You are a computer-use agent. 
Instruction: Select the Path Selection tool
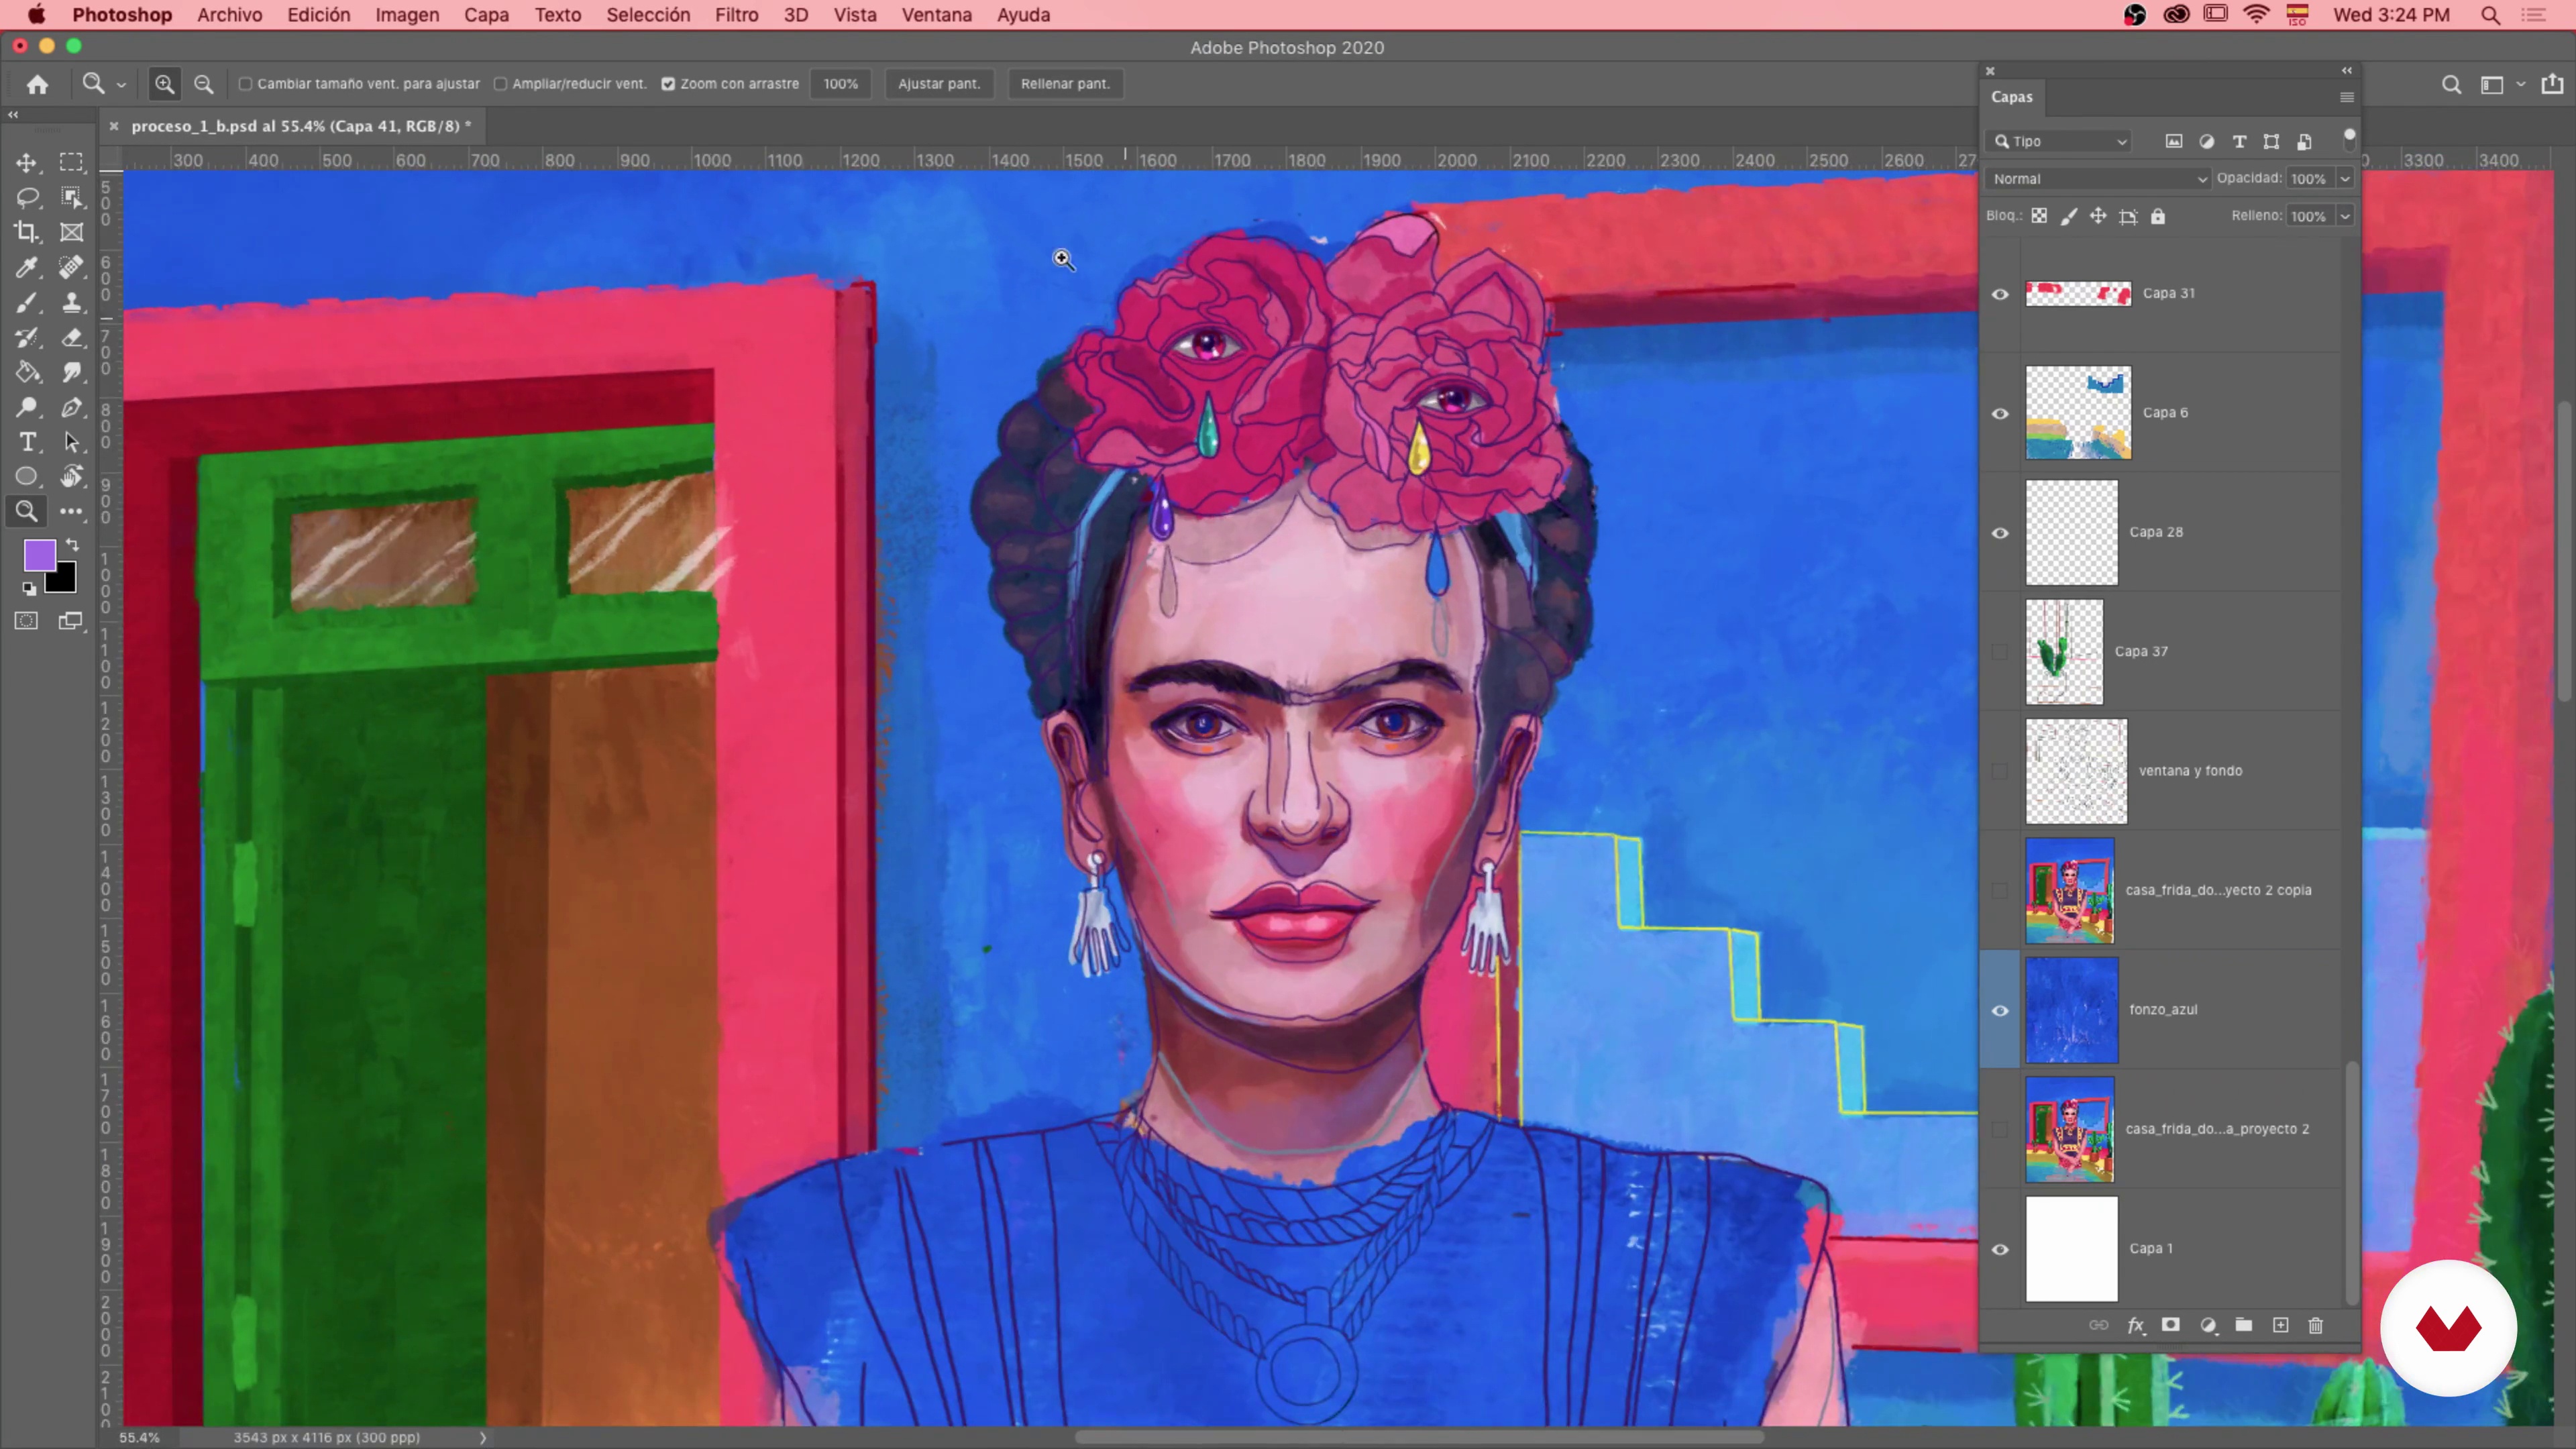pos(71,442)
